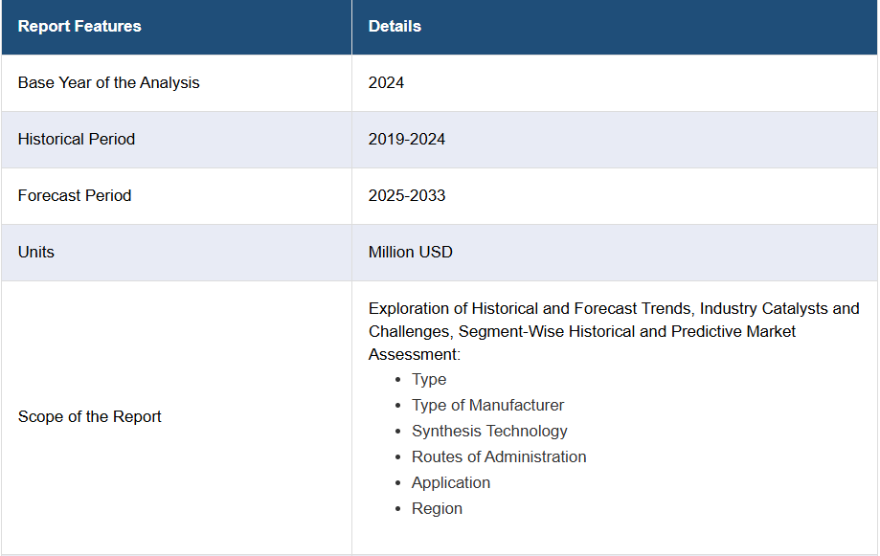Select the Scope of the Report label
880x556 pixels.
tap(89, 416)
